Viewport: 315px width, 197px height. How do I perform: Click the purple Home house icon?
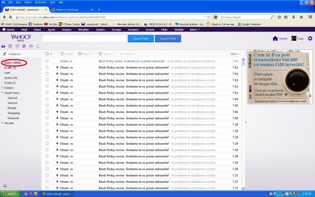[275, 38]
